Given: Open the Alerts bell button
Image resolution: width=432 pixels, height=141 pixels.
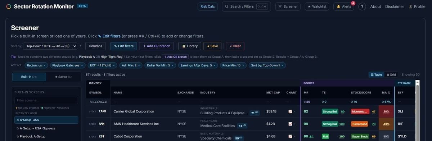Looking at the screenshot, I should coord(343,6).
